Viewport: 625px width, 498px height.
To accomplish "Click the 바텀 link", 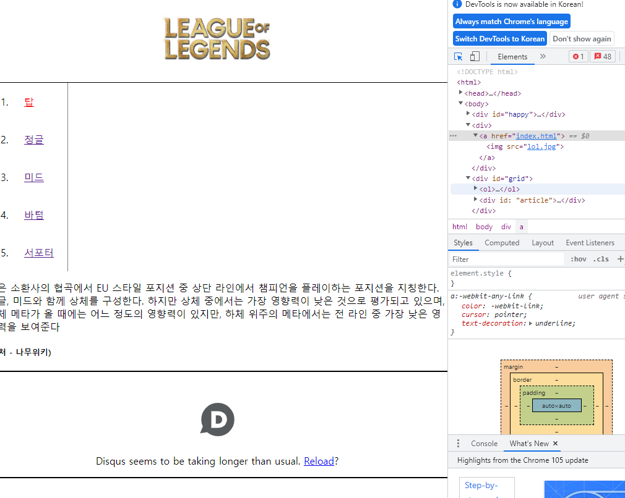I will pyautogui.click(x=34, y=215).
